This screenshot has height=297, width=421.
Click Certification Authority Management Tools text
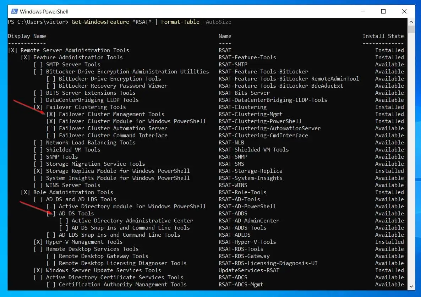122,285
